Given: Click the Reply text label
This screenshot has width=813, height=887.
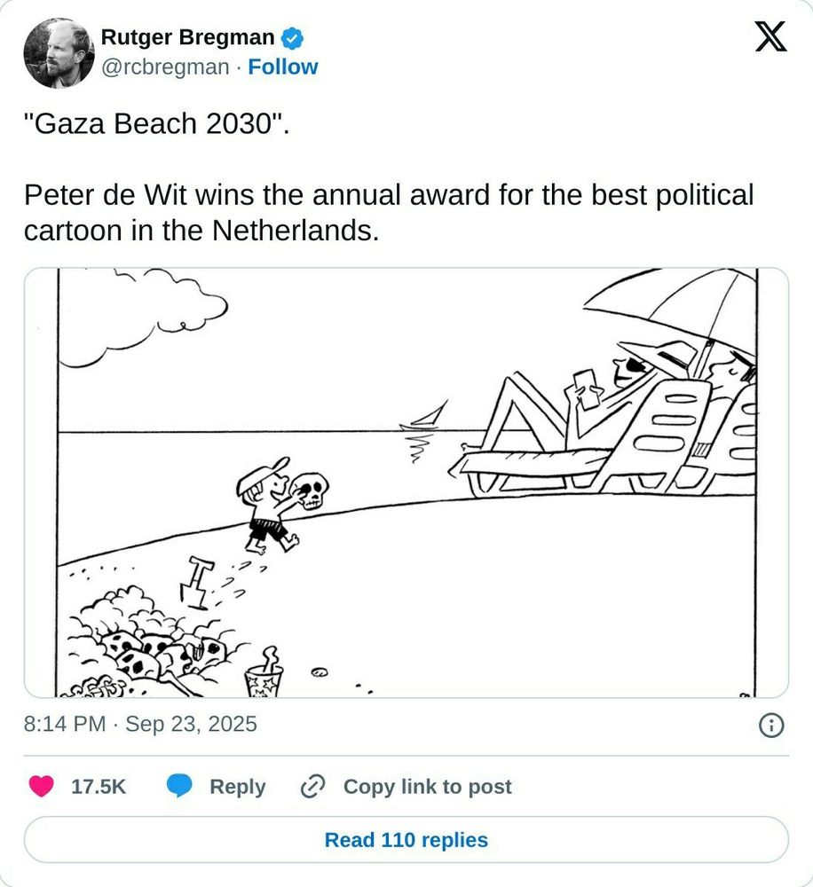Looking at the screenshot, I should click(237, 786).
